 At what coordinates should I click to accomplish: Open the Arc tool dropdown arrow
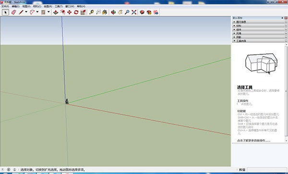pos(37,12)
